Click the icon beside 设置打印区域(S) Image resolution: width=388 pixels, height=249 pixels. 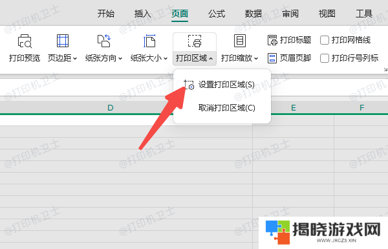[189, 85]
